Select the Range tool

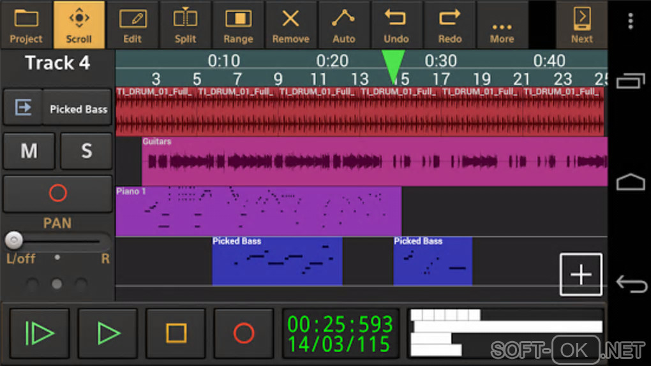point(238,24)
